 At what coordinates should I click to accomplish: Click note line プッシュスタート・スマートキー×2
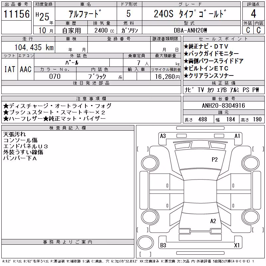[x=54, y=112]
